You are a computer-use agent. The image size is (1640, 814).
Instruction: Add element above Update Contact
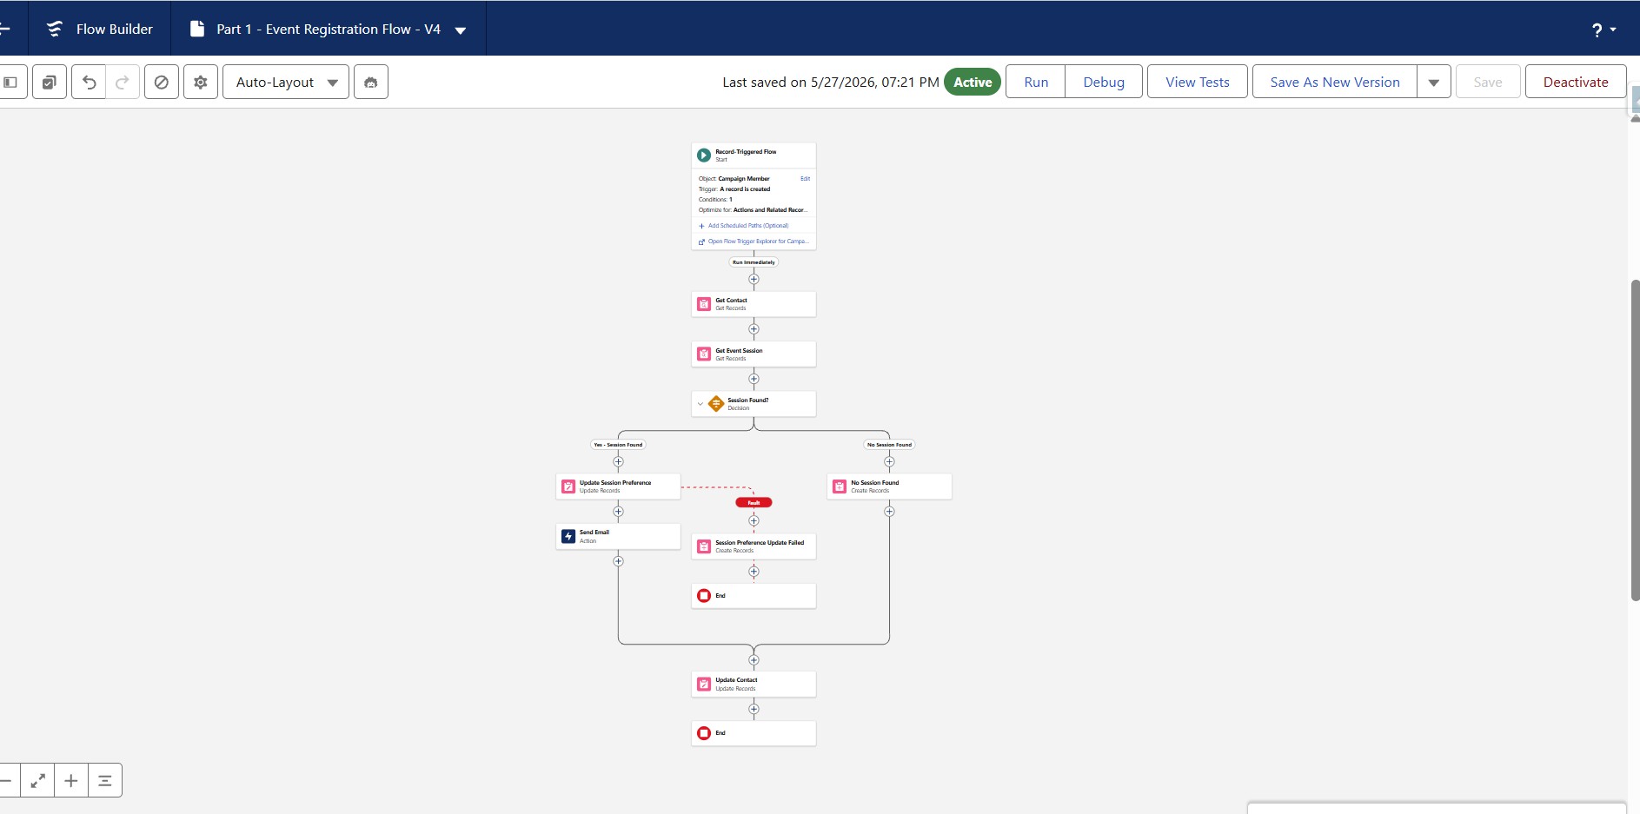click(754, 660)
